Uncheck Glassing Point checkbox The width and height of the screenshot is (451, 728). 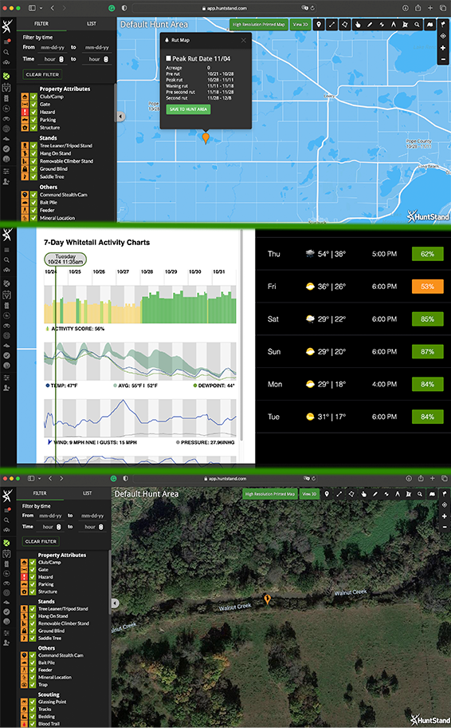tap(33, 702)
